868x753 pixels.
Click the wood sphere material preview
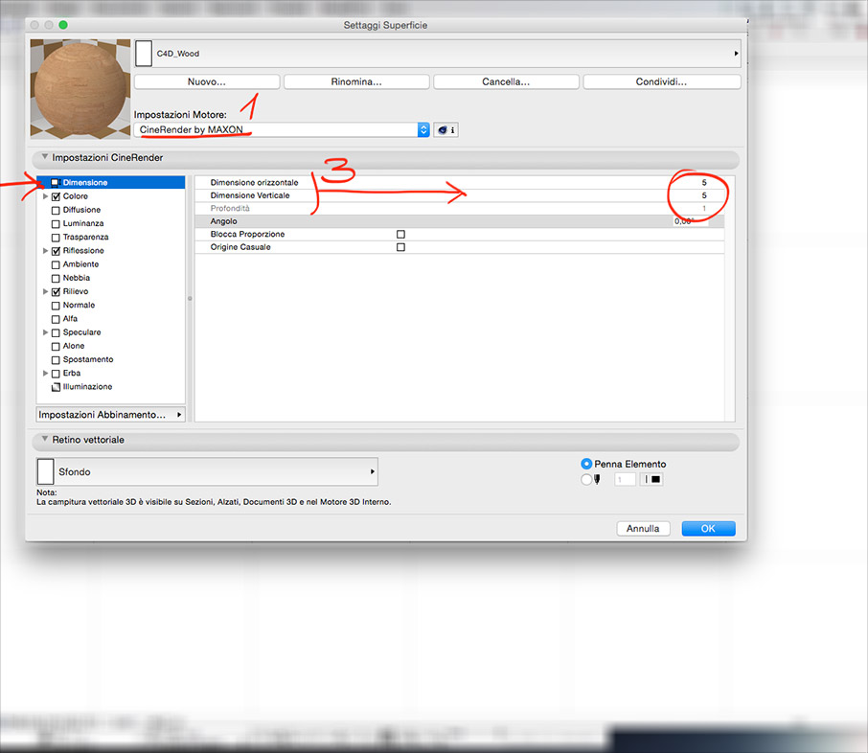80,88
